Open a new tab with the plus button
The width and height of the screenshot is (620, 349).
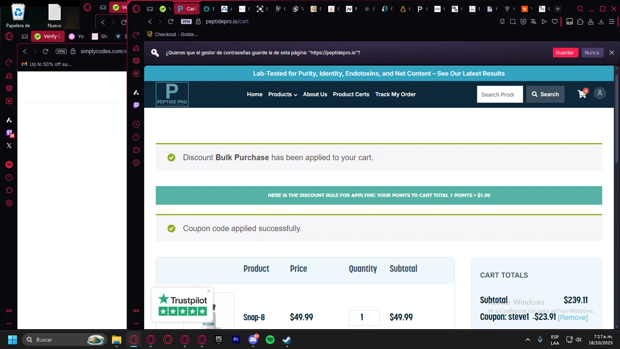pos(558,9)
